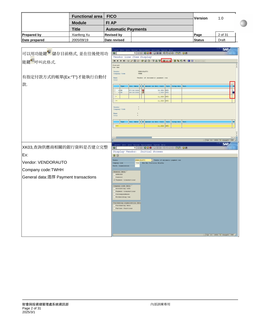Click the Print icon in the Vendor Line Item Display window
The width and height of the screenshot is (253, 328).
[x=155, y=53]
